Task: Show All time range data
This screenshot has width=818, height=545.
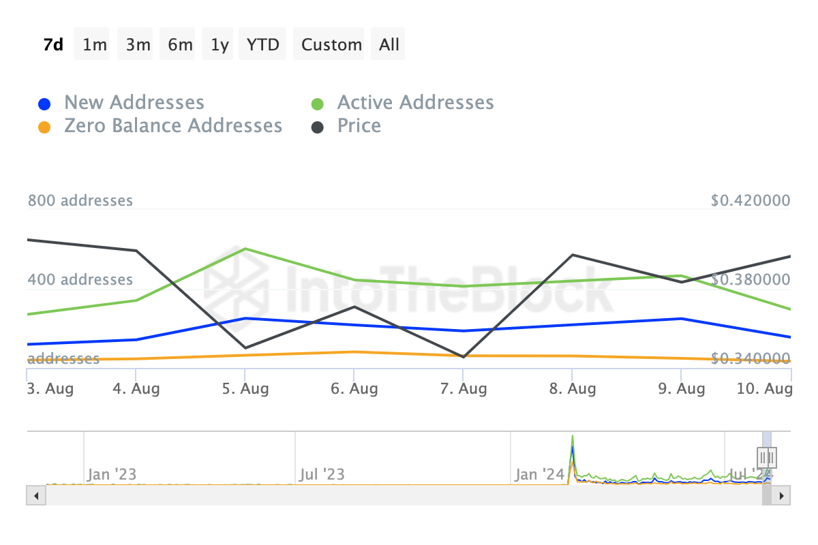Action: (389, 44)
